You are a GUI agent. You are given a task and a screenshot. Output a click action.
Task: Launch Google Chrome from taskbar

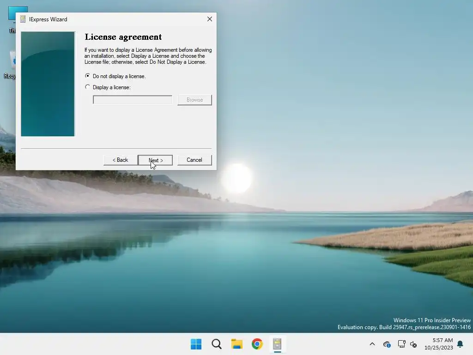coord(257,344)
